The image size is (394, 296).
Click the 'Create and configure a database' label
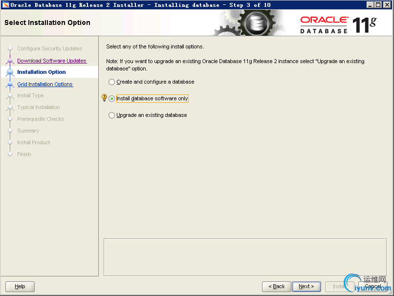pos(155,82)
